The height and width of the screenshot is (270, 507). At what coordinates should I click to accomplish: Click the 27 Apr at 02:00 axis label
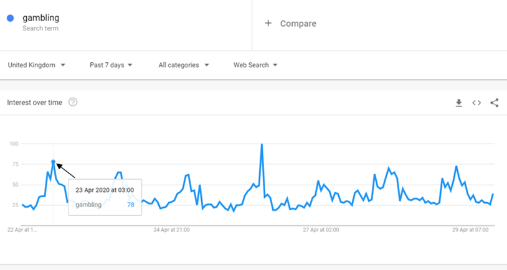pyautogui.click(x=321, y=230)
